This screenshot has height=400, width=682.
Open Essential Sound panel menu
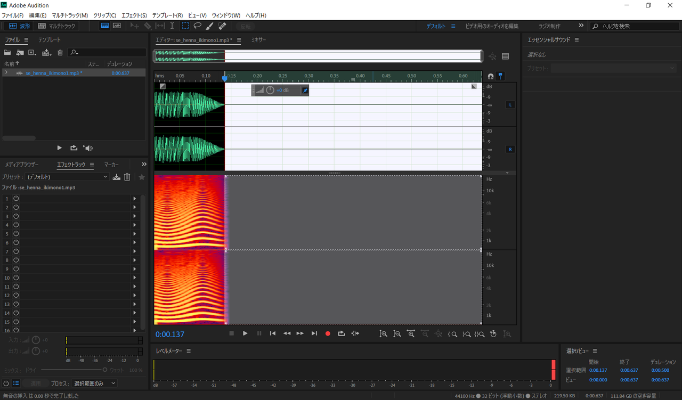tap(577, 40)
